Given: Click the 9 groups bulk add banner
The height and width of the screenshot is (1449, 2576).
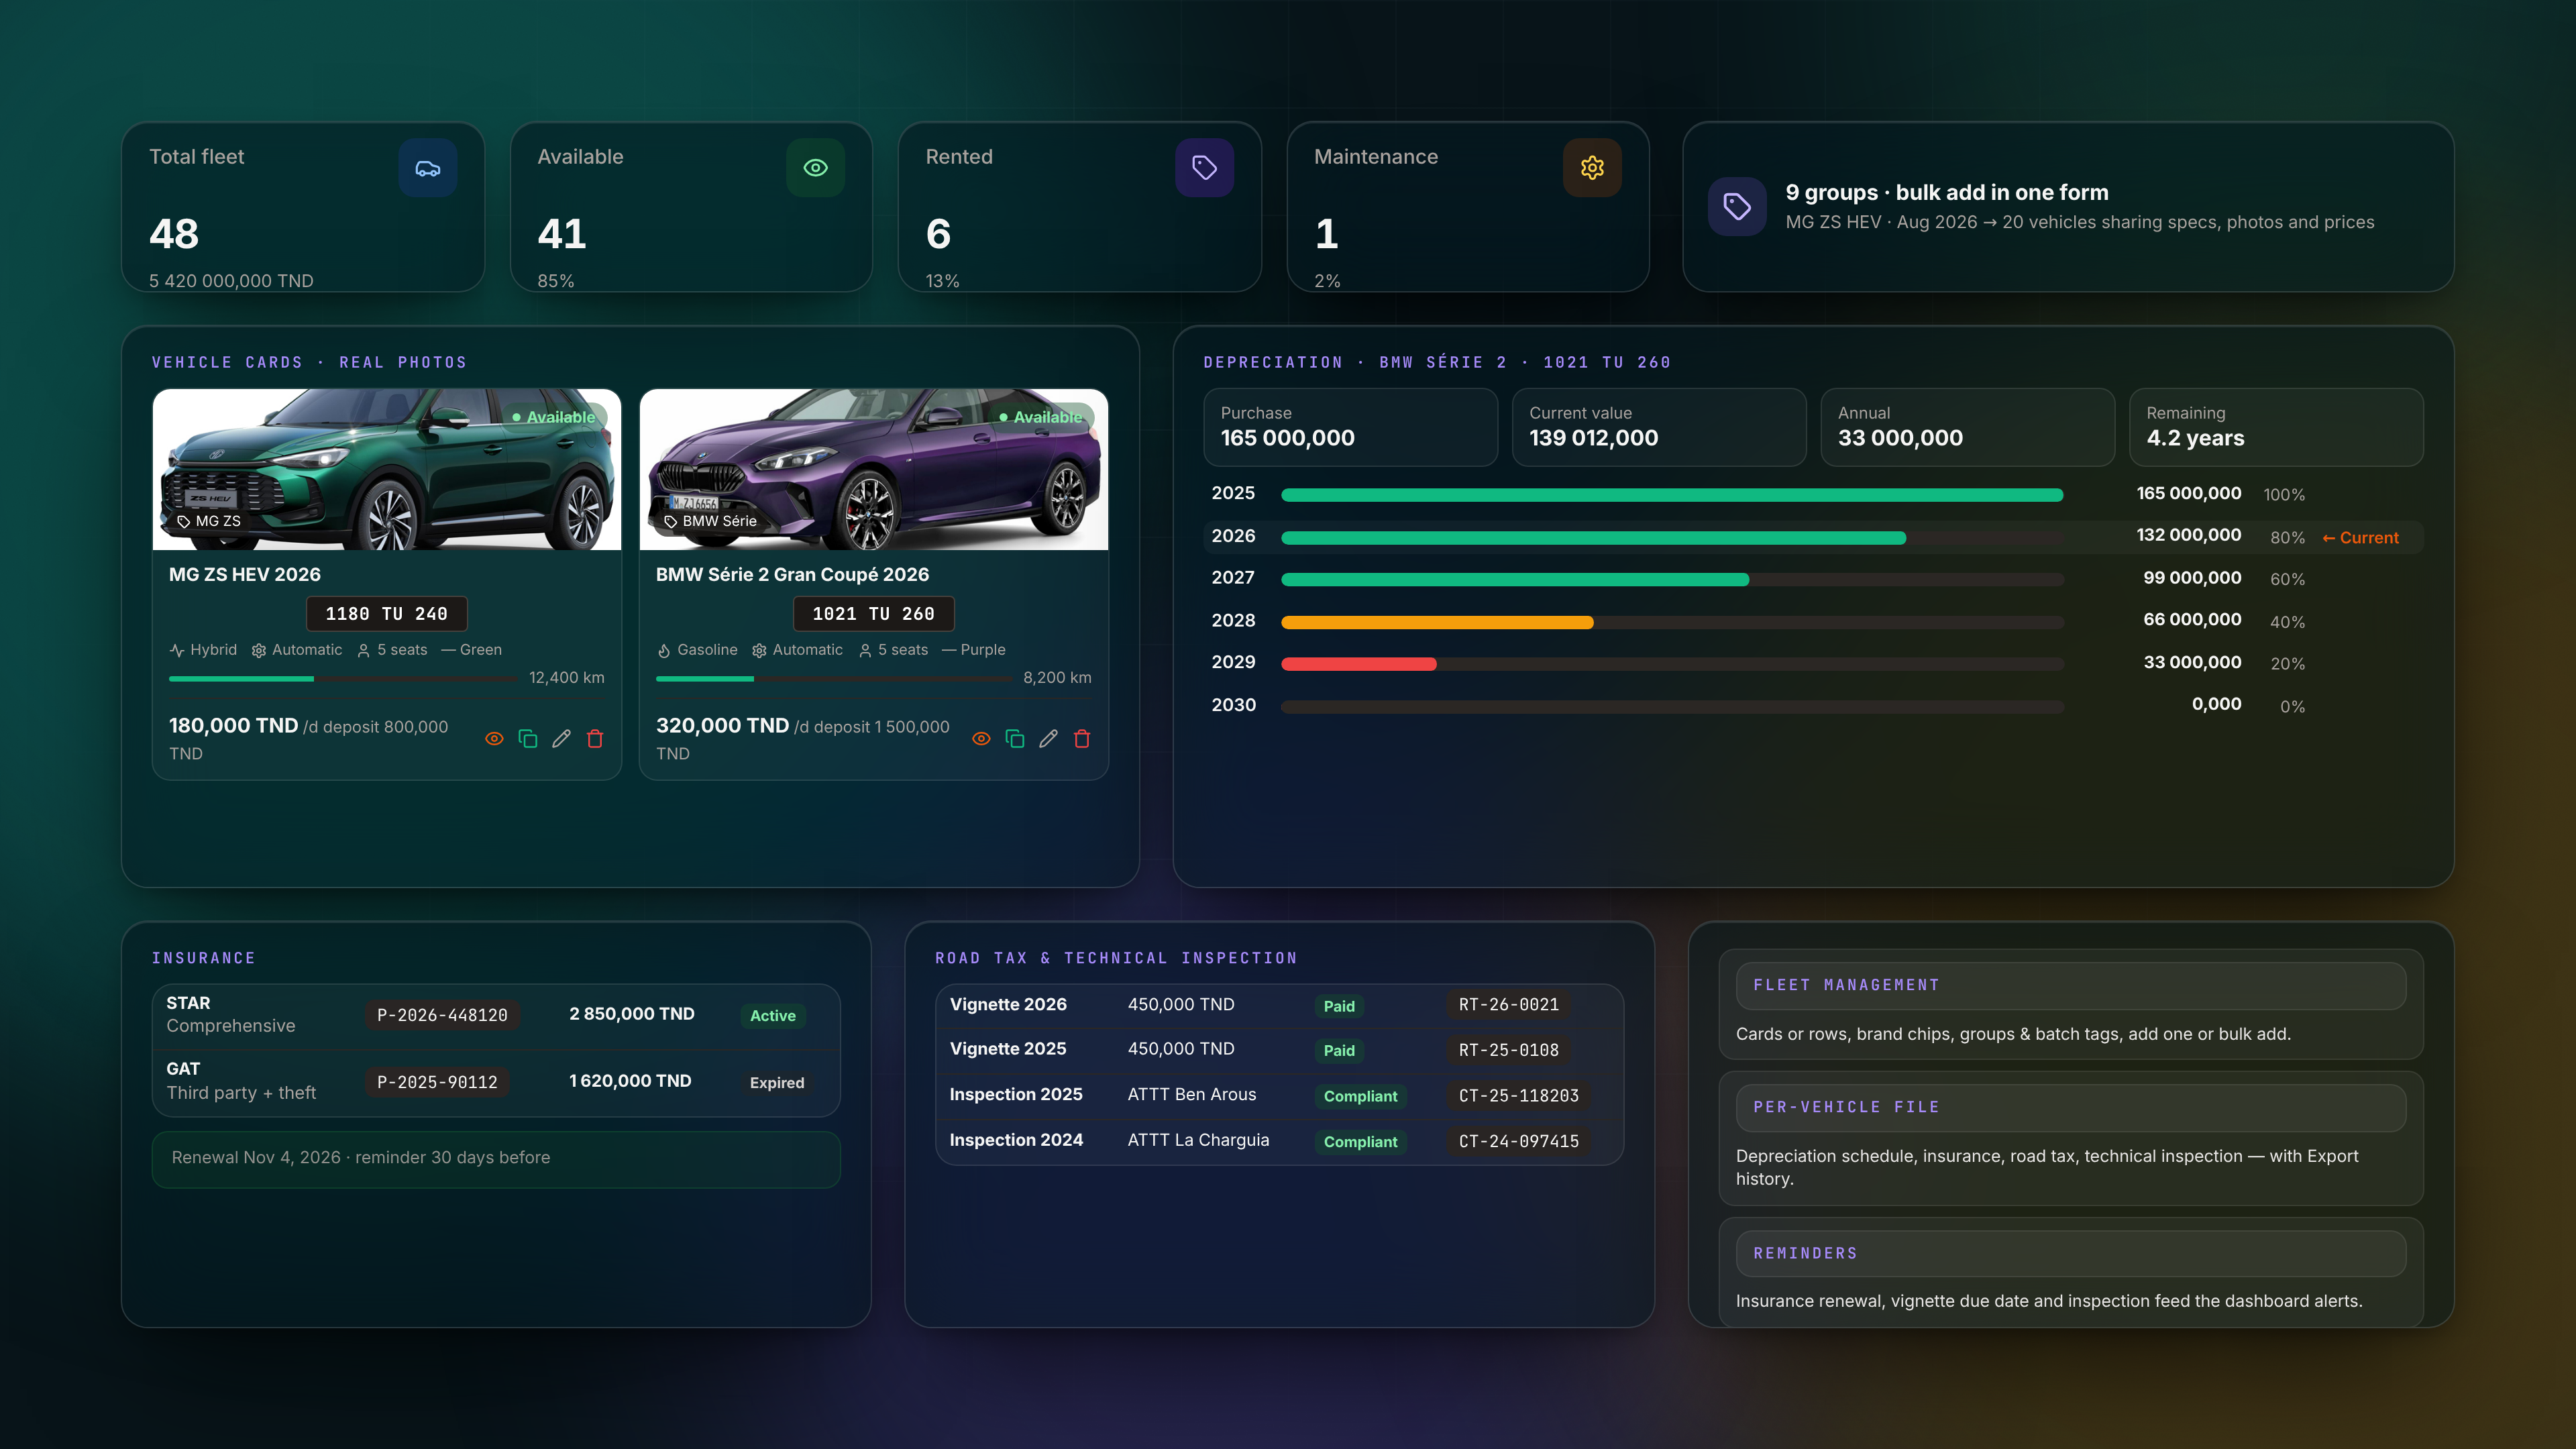Looking at the screenshot, I should 2068,207.
